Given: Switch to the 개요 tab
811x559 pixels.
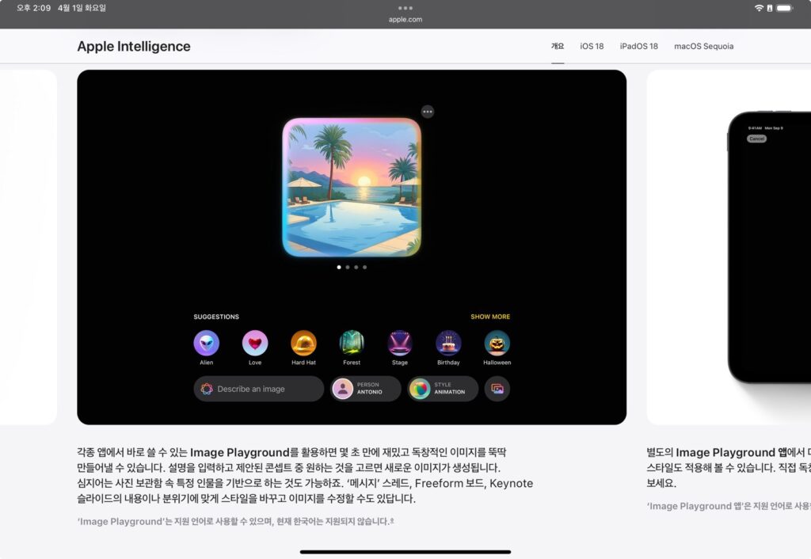Looking at the screenshot, I should pyautogui.click(x=558, y=46).
